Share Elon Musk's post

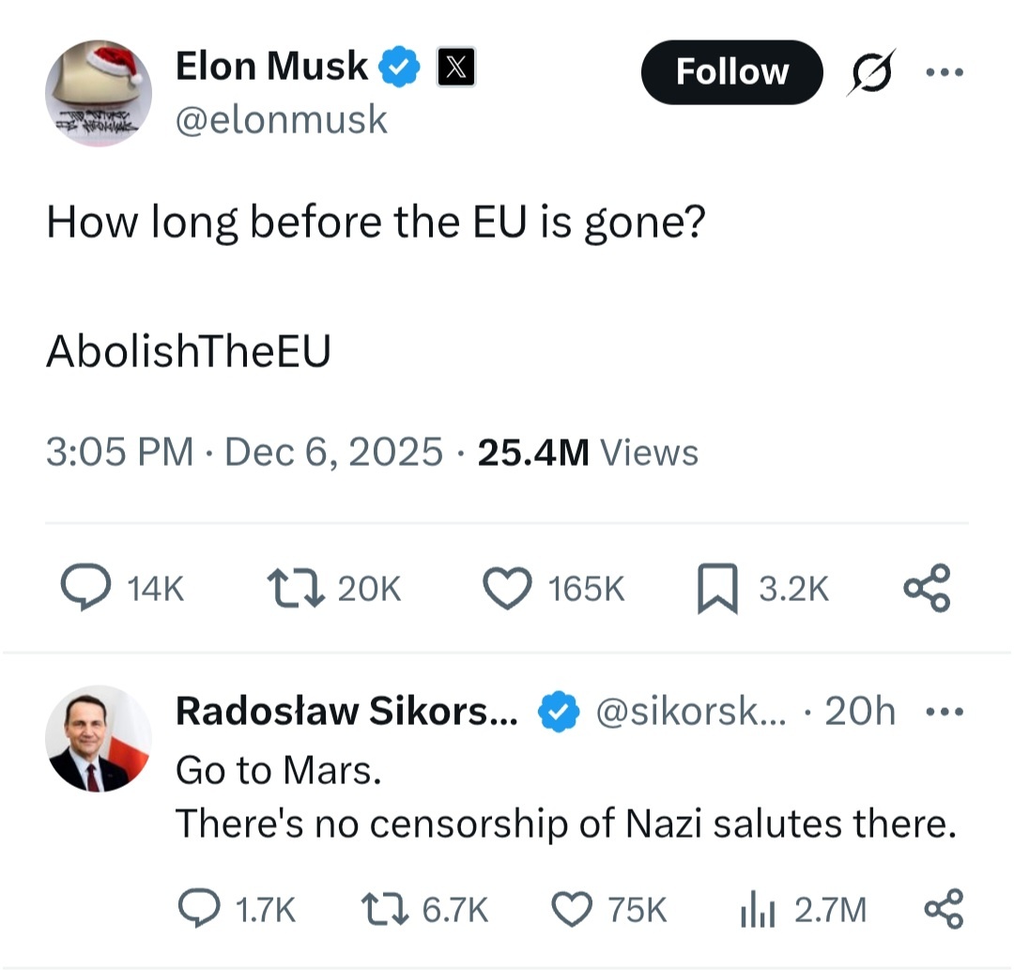point(927,589)
